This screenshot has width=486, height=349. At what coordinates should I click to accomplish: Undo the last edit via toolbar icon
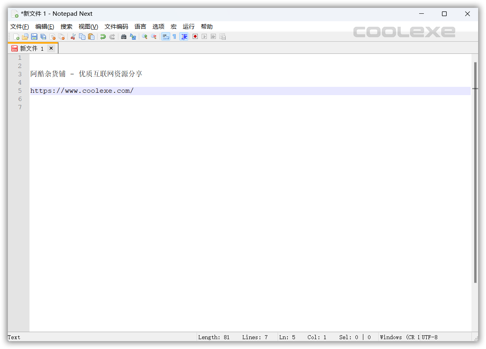coord(102,37)
